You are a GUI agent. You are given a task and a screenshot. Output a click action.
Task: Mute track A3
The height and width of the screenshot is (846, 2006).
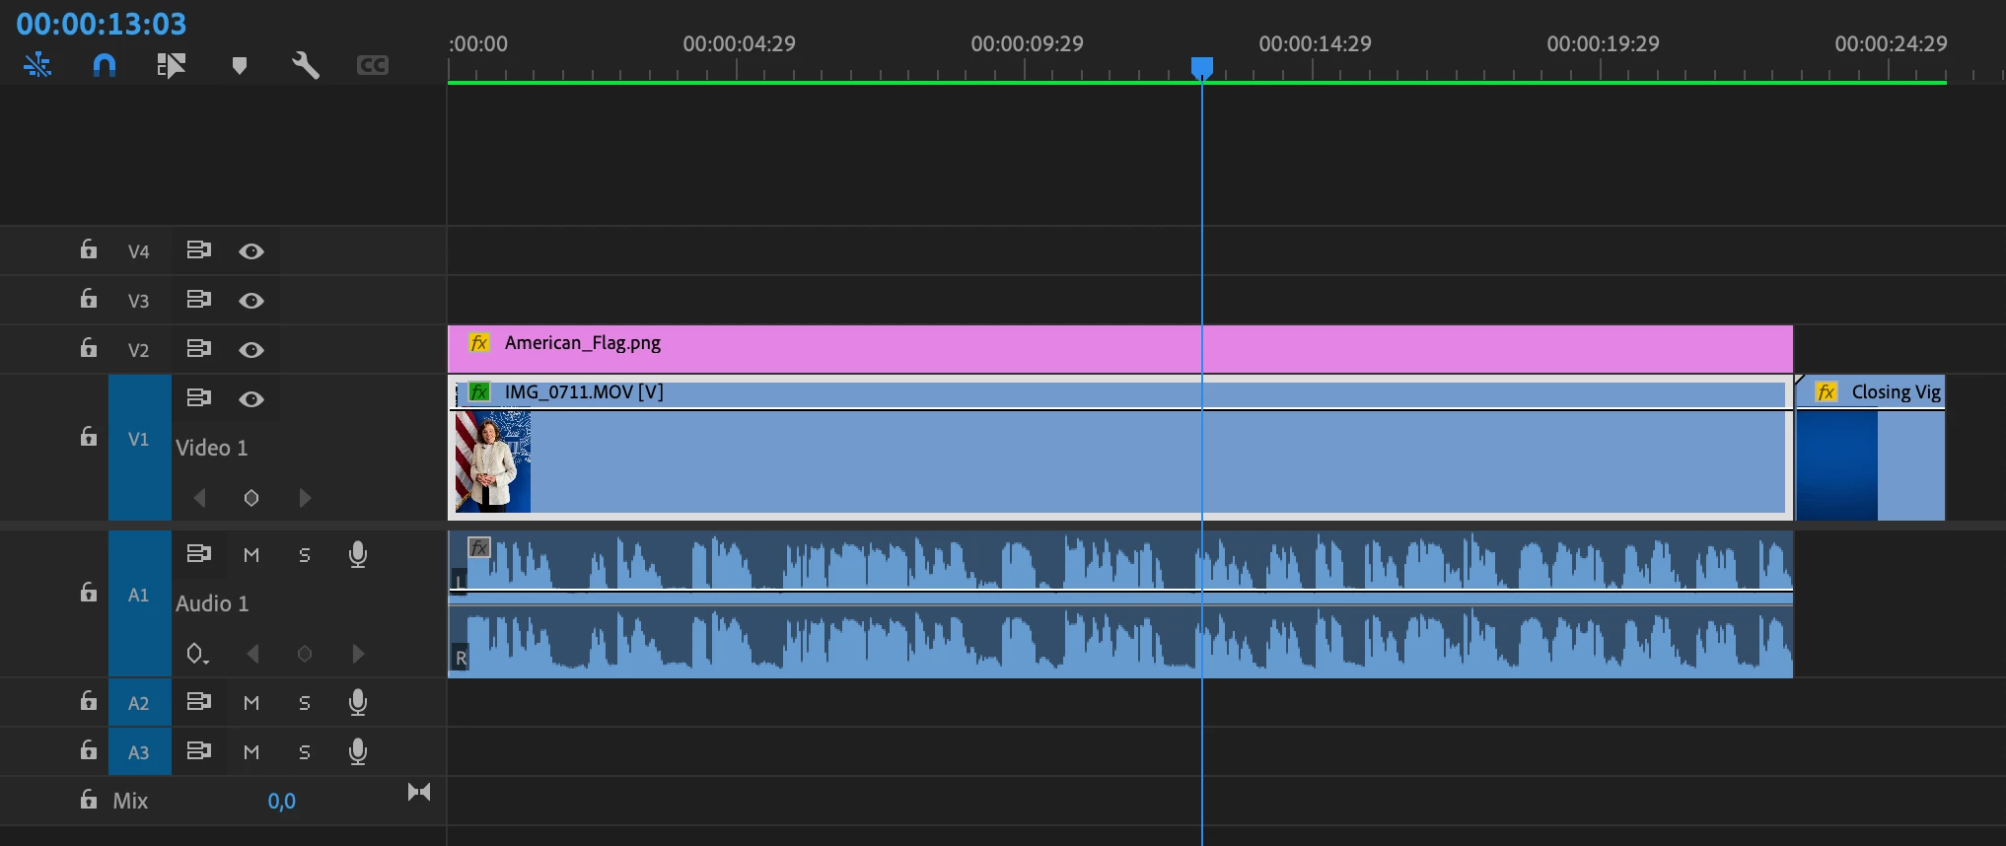pos(251,752)
